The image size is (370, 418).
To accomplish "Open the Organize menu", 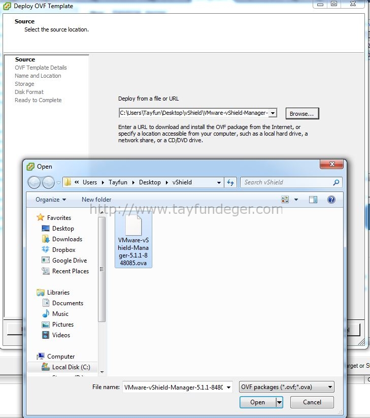I will coord(51,200).
